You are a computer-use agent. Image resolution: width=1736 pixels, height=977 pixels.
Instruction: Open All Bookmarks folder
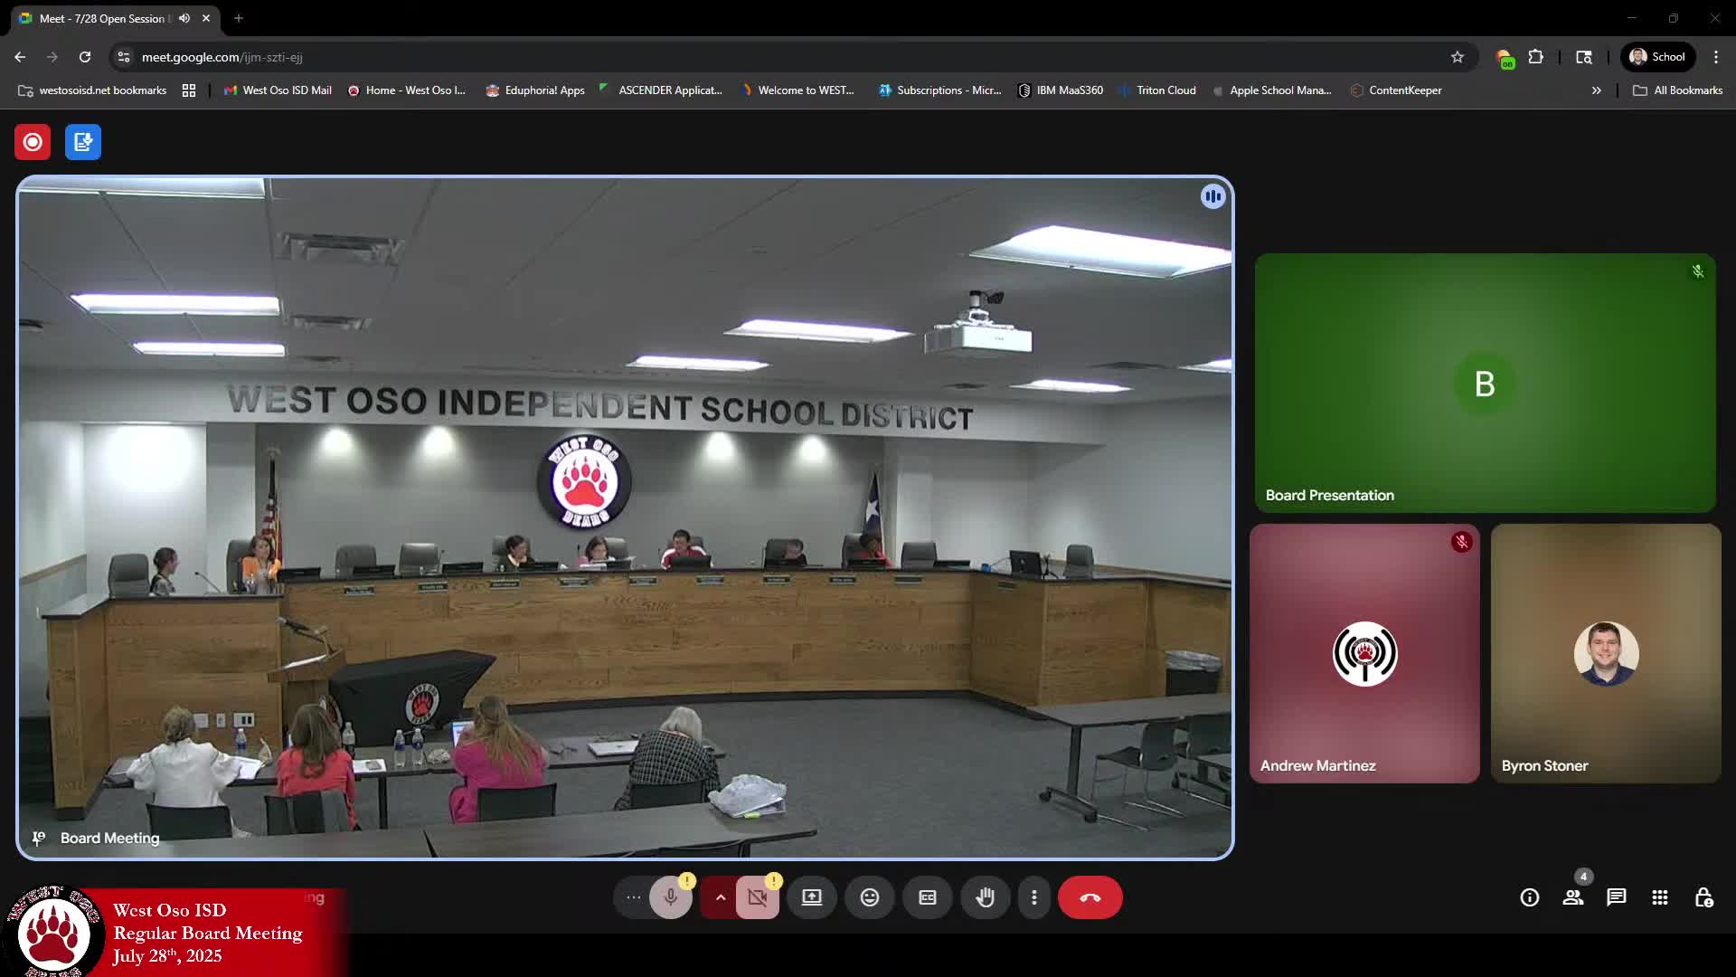click(x=1678, y=90)
